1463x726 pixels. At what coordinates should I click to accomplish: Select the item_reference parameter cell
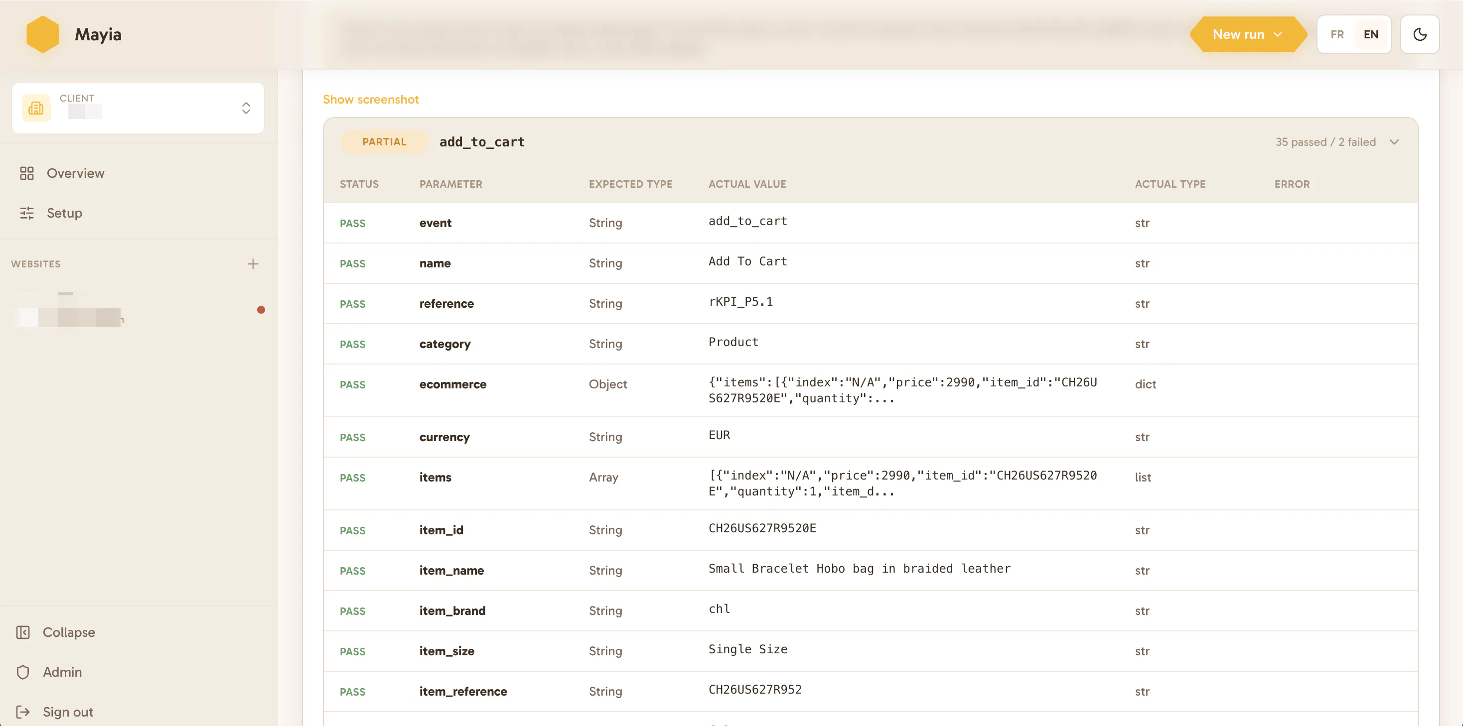click(x=463, y=691)
